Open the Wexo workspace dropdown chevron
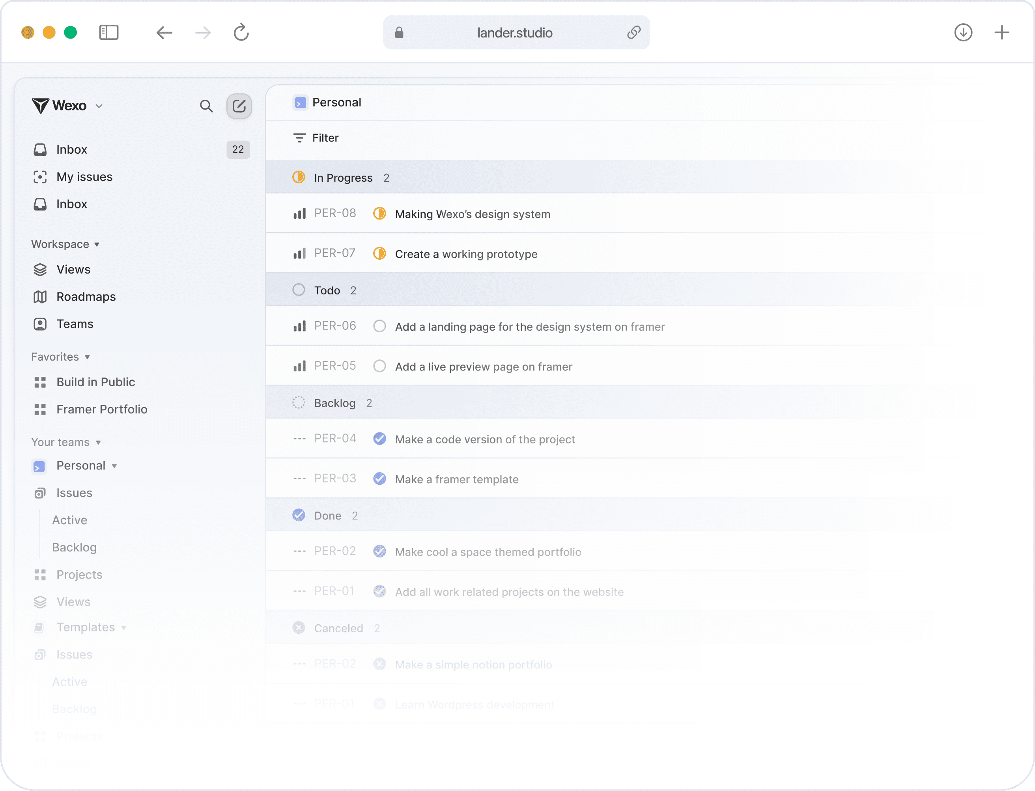Viewport: 1035px width, 791px height. (99, 106)
